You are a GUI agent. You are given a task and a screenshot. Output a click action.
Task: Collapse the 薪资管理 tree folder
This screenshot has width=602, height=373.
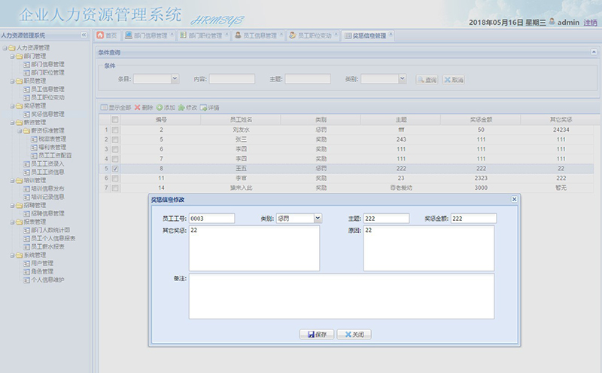(12, 122)
